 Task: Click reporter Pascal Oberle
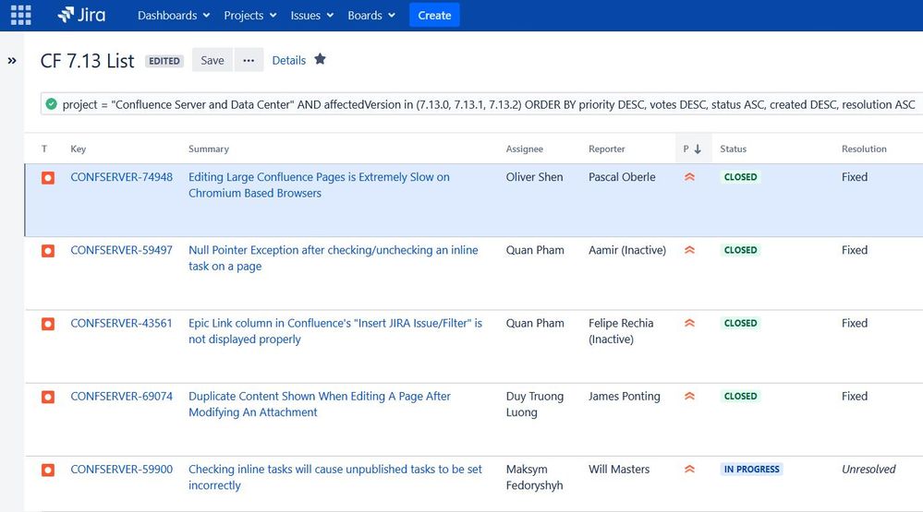[622, 177]
